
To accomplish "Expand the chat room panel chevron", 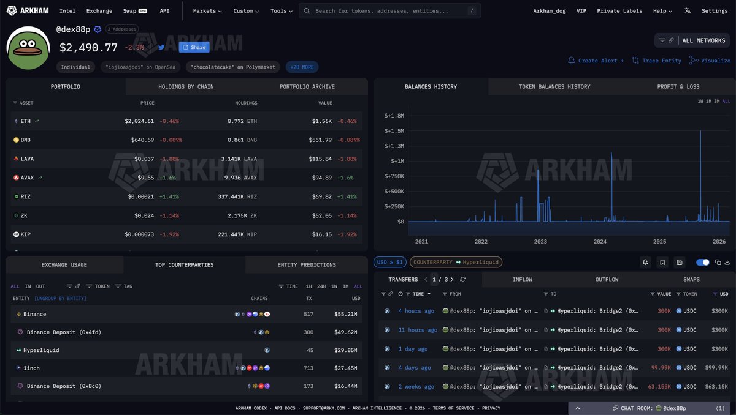I will [578, 408].
